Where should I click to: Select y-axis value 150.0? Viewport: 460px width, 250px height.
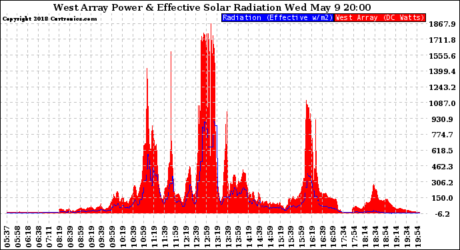click(x=443, y=198)
